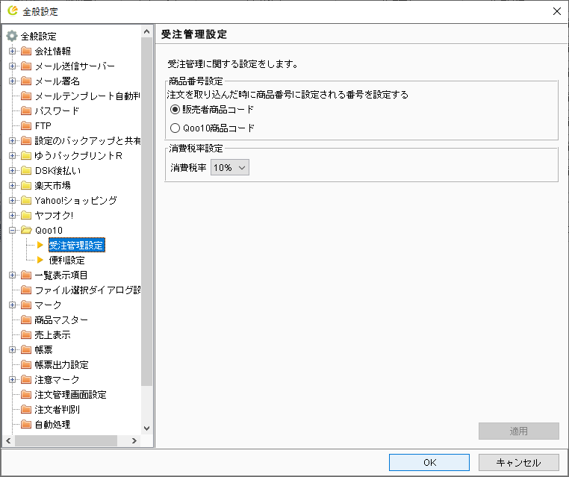Click the tree's scroll up arrow
The width and height of the screenshot is (569, 477).
pos(146,31)
